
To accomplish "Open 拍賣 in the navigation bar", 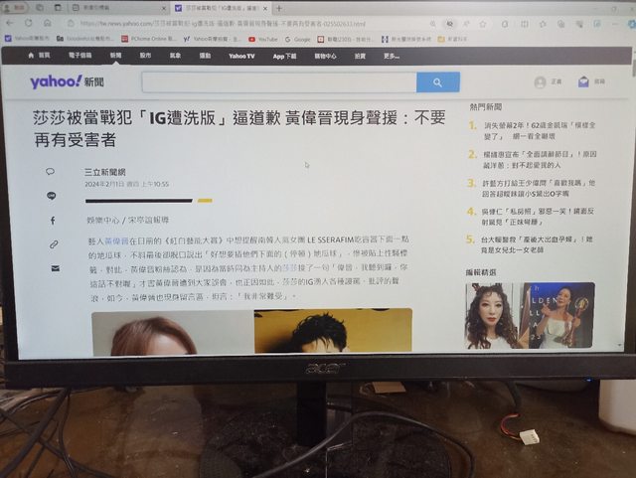I will 360,56.
